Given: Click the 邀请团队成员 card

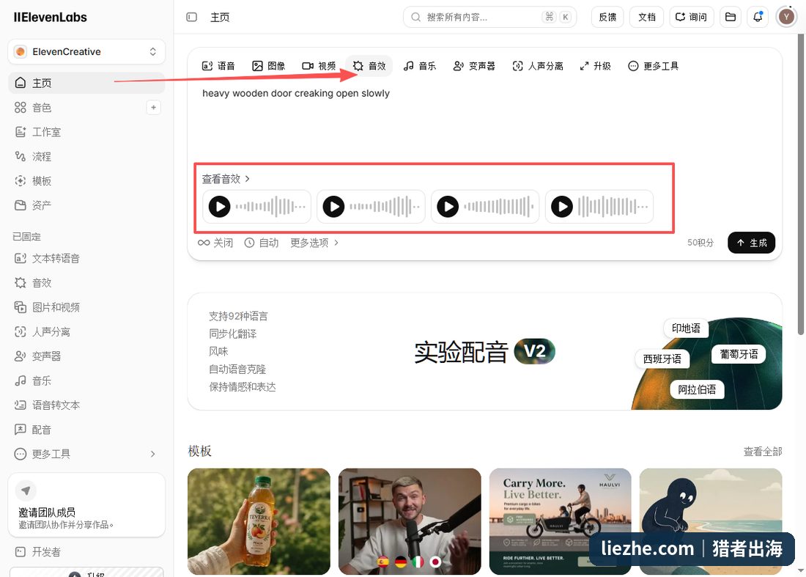Looking at the screenshot, I should 86,505.
